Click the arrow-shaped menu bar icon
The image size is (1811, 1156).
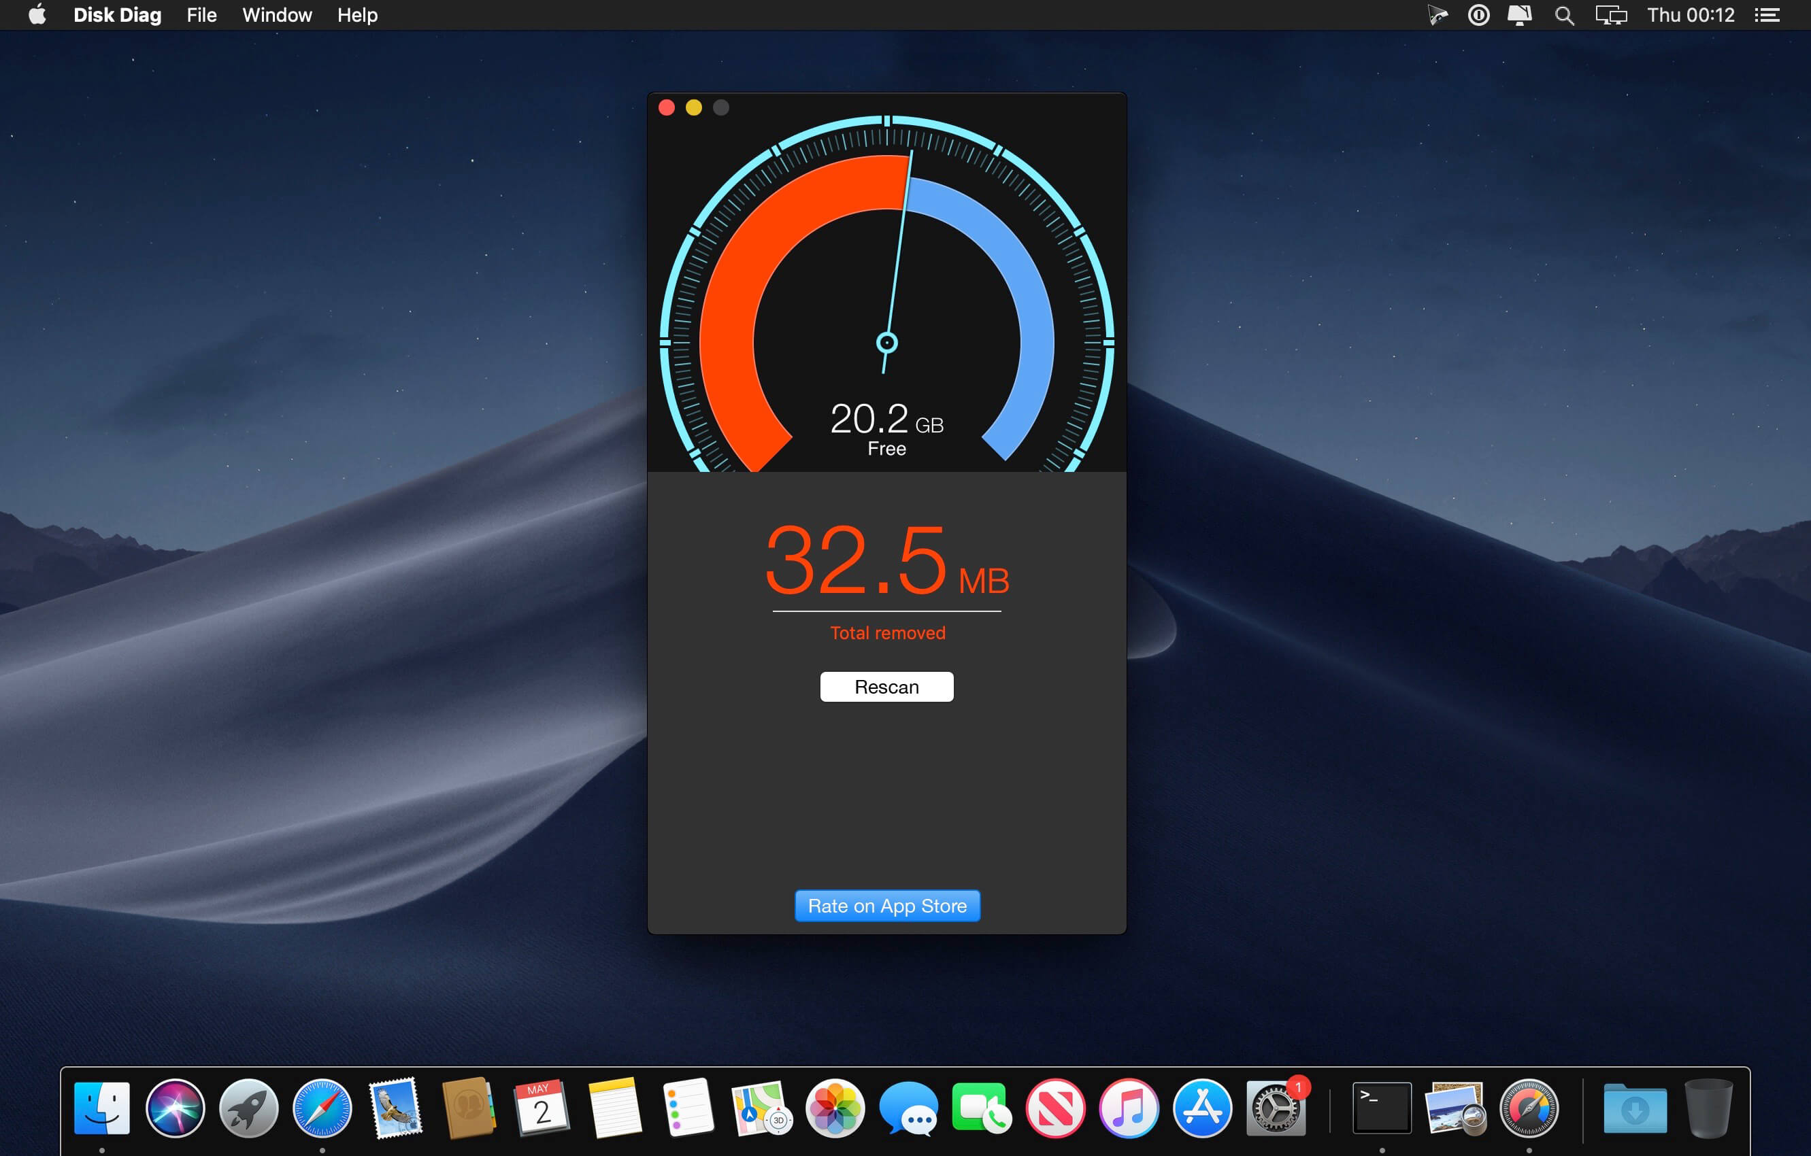(1438, 15)
